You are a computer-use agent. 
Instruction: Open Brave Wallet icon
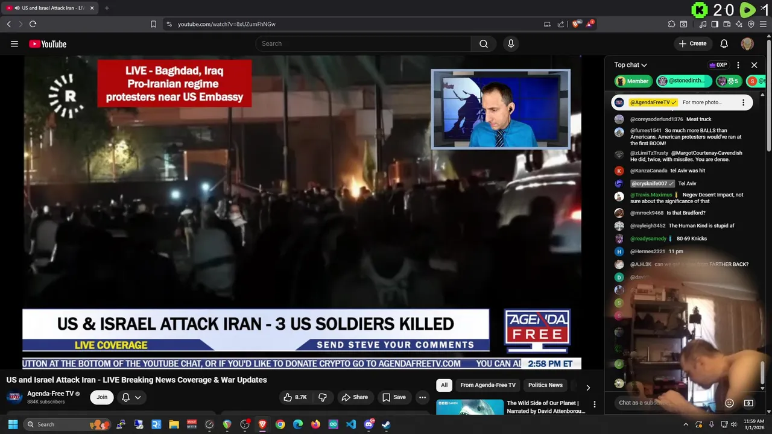727,24
